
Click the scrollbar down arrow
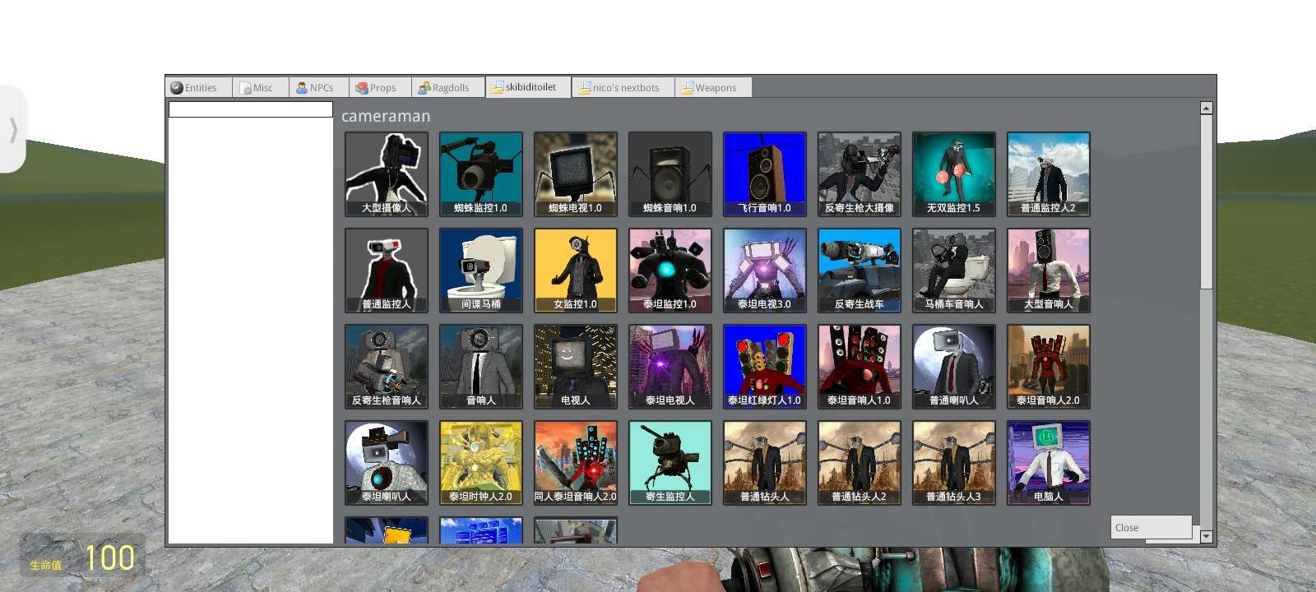[1207, 536]
